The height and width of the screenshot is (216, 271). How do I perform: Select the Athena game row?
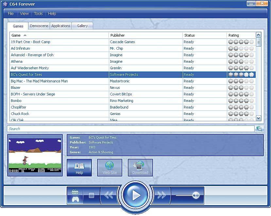[x=133, y=61]
